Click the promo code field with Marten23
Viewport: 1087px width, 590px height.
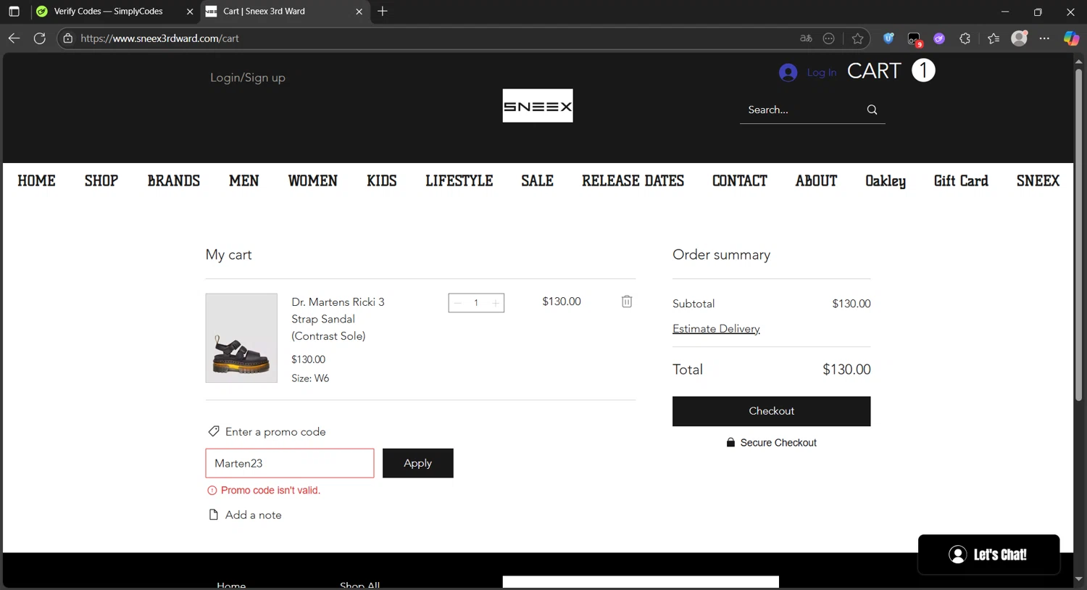point(290,463)
